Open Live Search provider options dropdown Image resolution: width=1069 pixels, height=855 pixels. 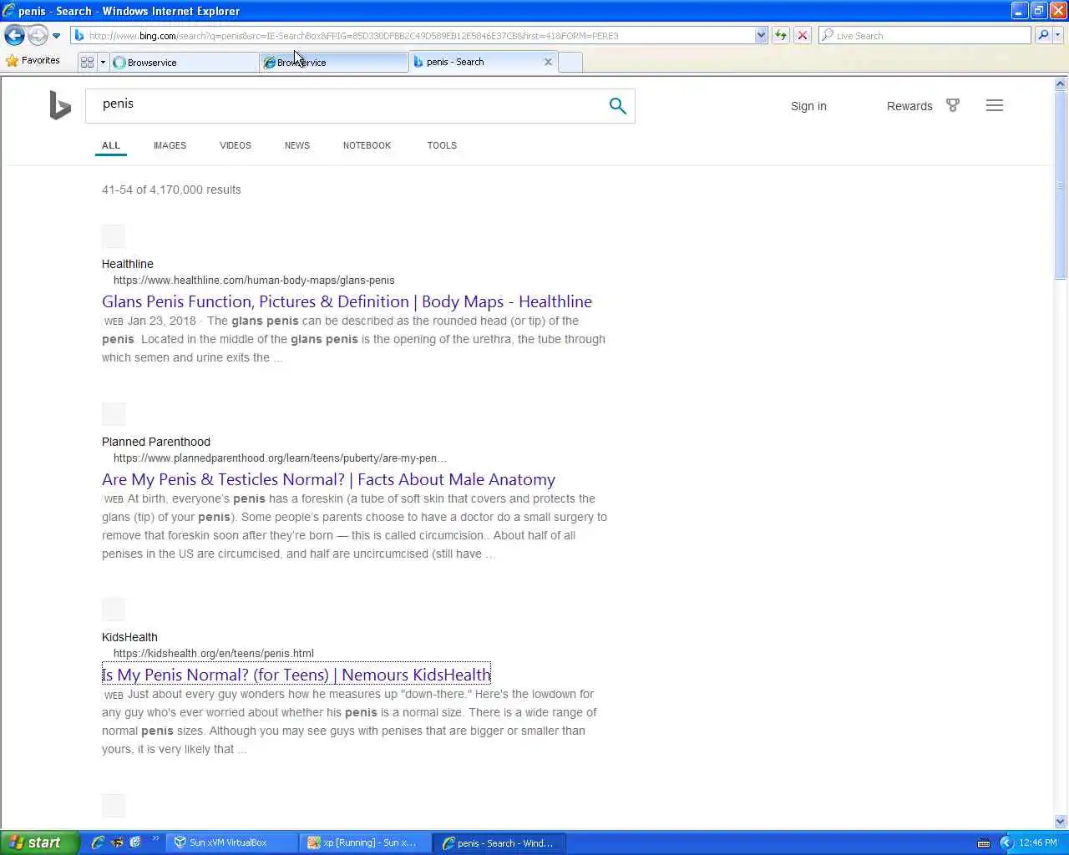point(1058,35)
